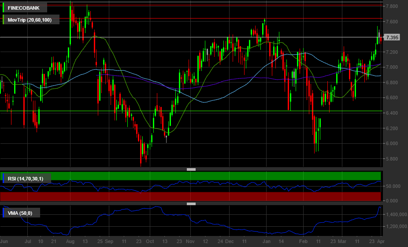Click the splitter handle above RSI panel

coord(191,169)
